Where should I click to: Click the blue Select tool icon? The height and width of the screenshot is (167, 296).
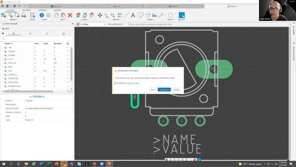point(182,15)
